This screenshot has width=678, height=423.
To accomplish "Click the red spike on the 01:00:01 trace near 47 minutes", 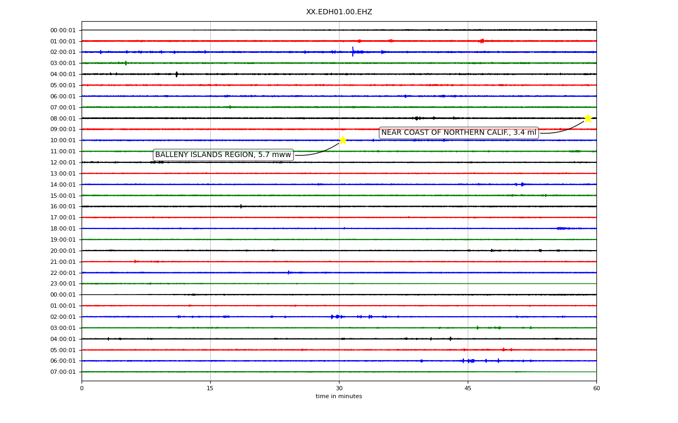I will (481, 41).
